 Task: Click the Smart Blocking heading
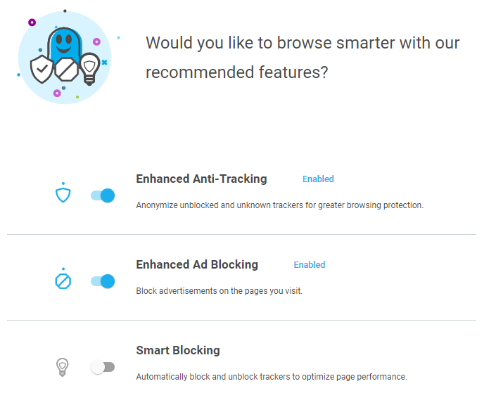[x=178, y=350]
